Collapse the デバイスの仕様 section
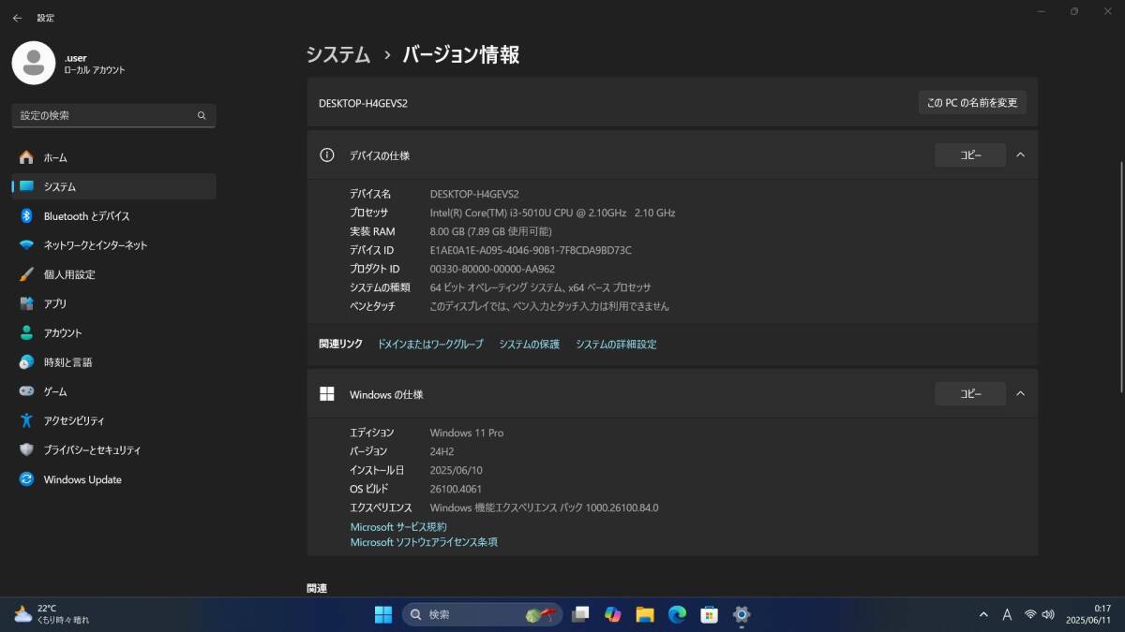This screenshot has height=632, width=1125. 1021,155
